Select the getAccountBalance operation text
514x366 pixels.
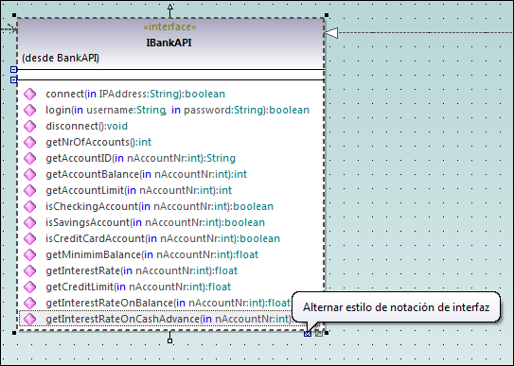coord(146,174)
